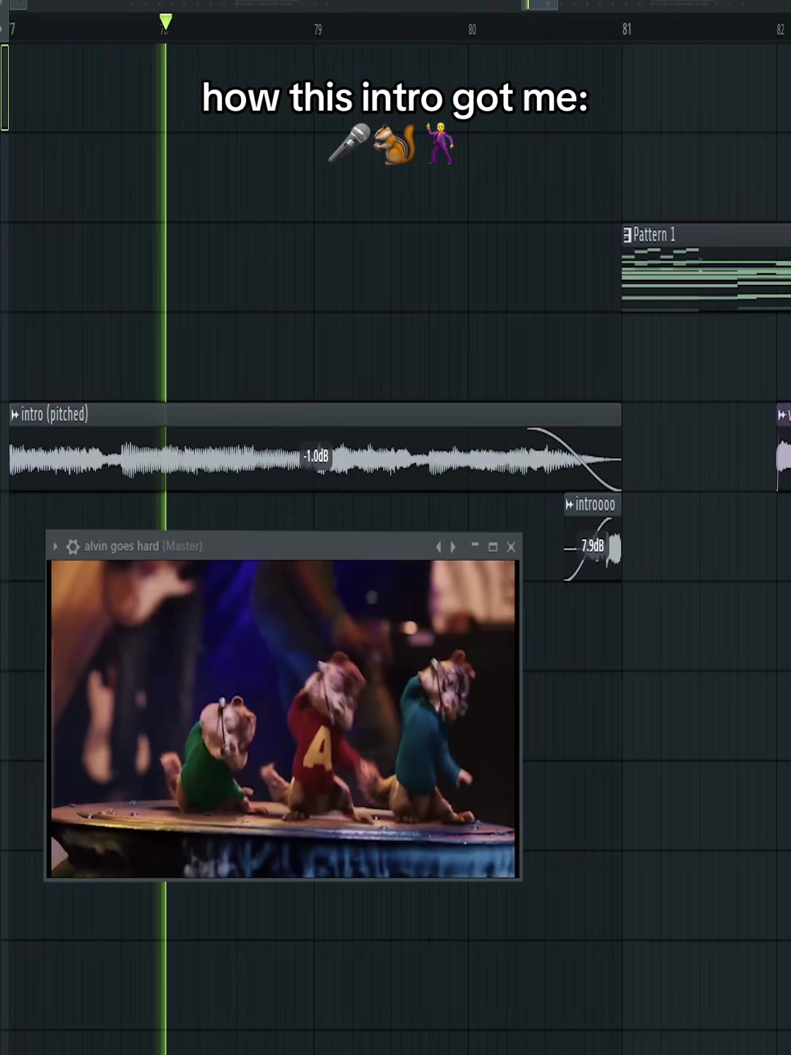This screenshot has height=1055, width=791.
Task: Open the intro (pitched) clip menu icon
Action: (x=15, y=415)
